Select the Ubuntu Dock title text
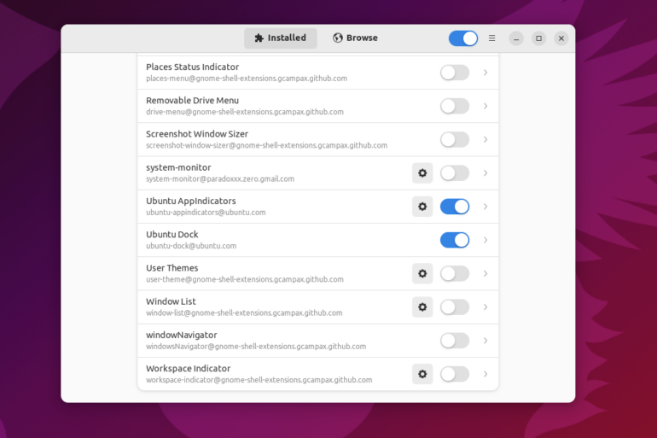 pos(172,235)
